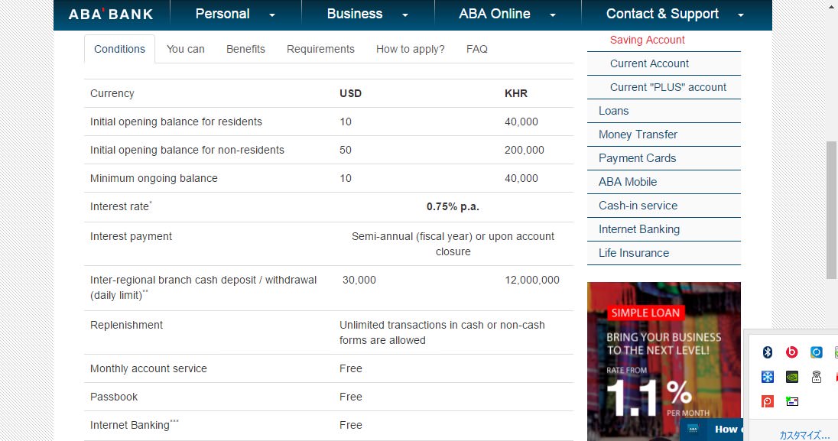
Task: Select the FAQ tab
Action: pos(476,49)
